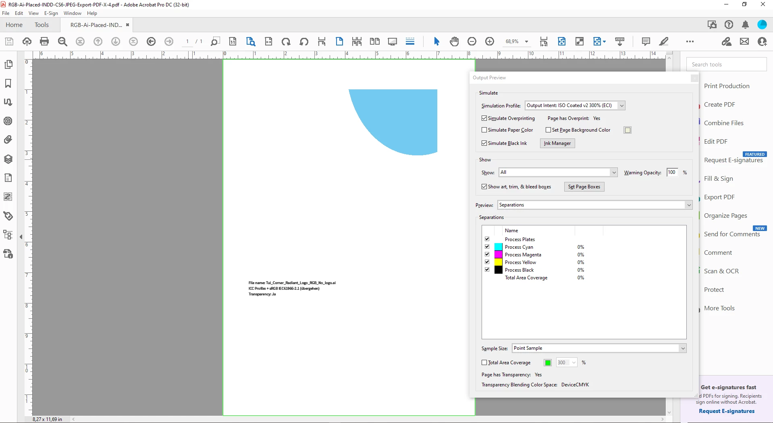Image resolution: width=773 pixels, height=423 pixels.
Task: Rotate page clockwise icon
Action: (286, 41)
